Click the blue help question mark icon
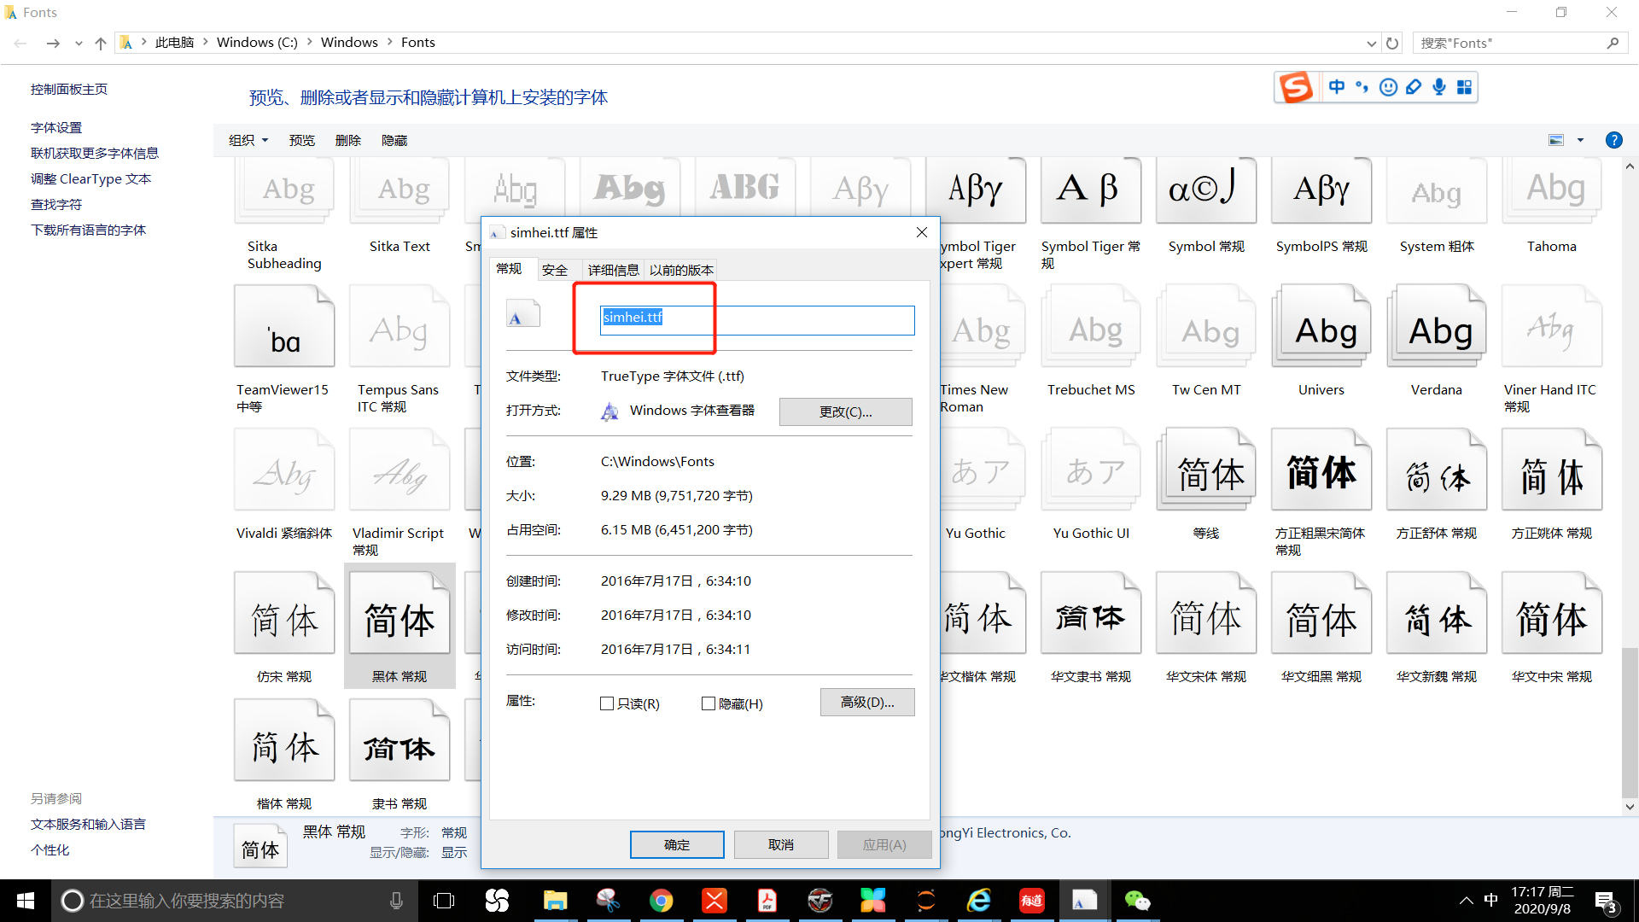This screenshot has width=1639, height=922. [x=1613, y=140]
